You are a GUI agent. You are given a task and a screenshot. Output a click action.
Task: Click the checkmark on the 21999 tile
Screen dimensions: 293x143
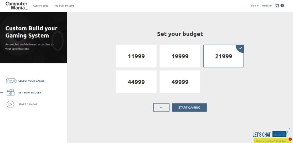click(241, 48)
